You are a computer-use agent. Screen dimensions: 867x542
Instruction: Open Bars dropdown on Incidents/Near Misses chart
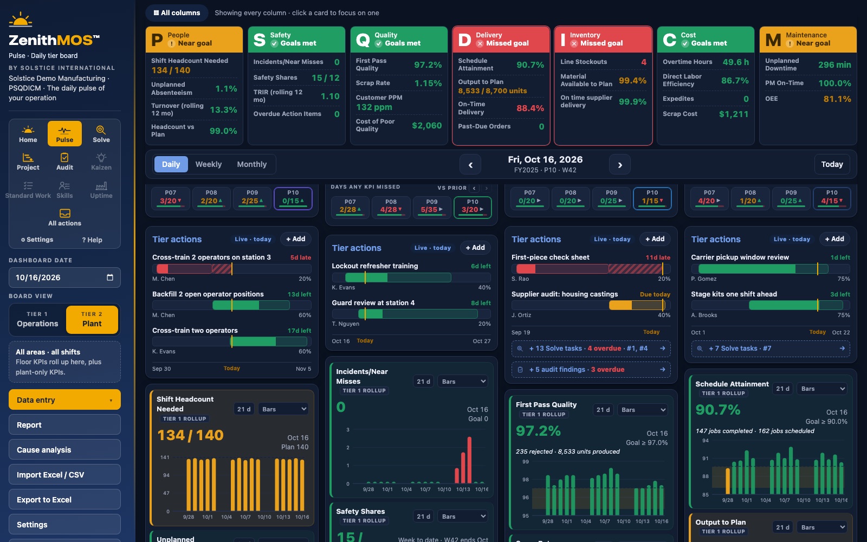click(463, 382)
